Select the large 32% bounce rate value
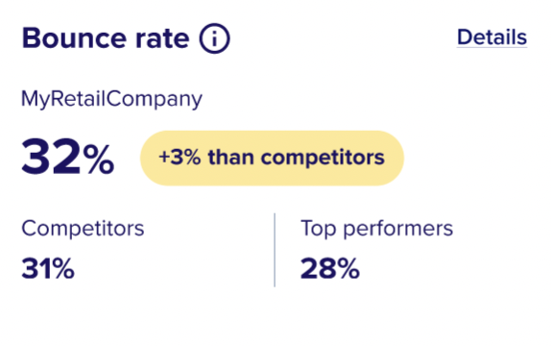The height and width of the screenshot is (346, 551). 68,157
